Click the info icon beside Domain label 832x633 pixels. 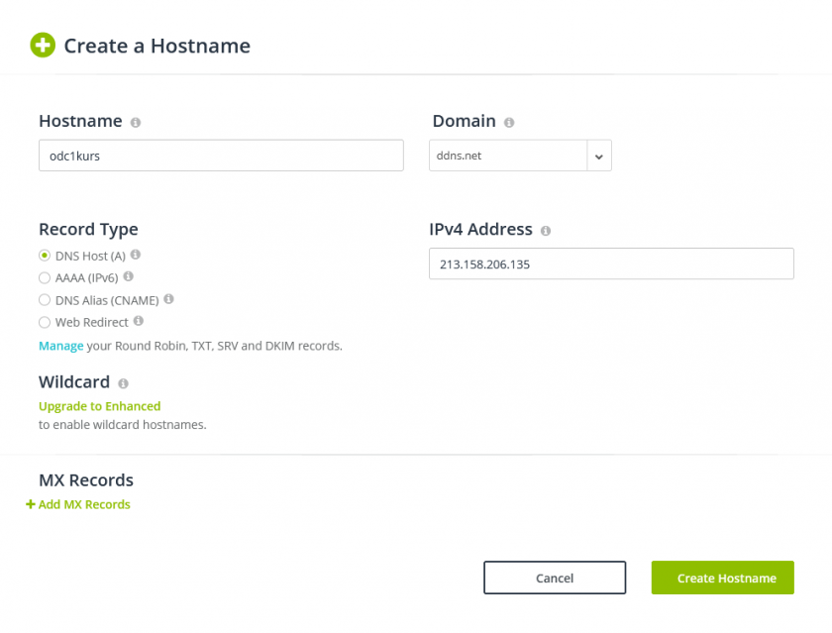tap(509, 123)
